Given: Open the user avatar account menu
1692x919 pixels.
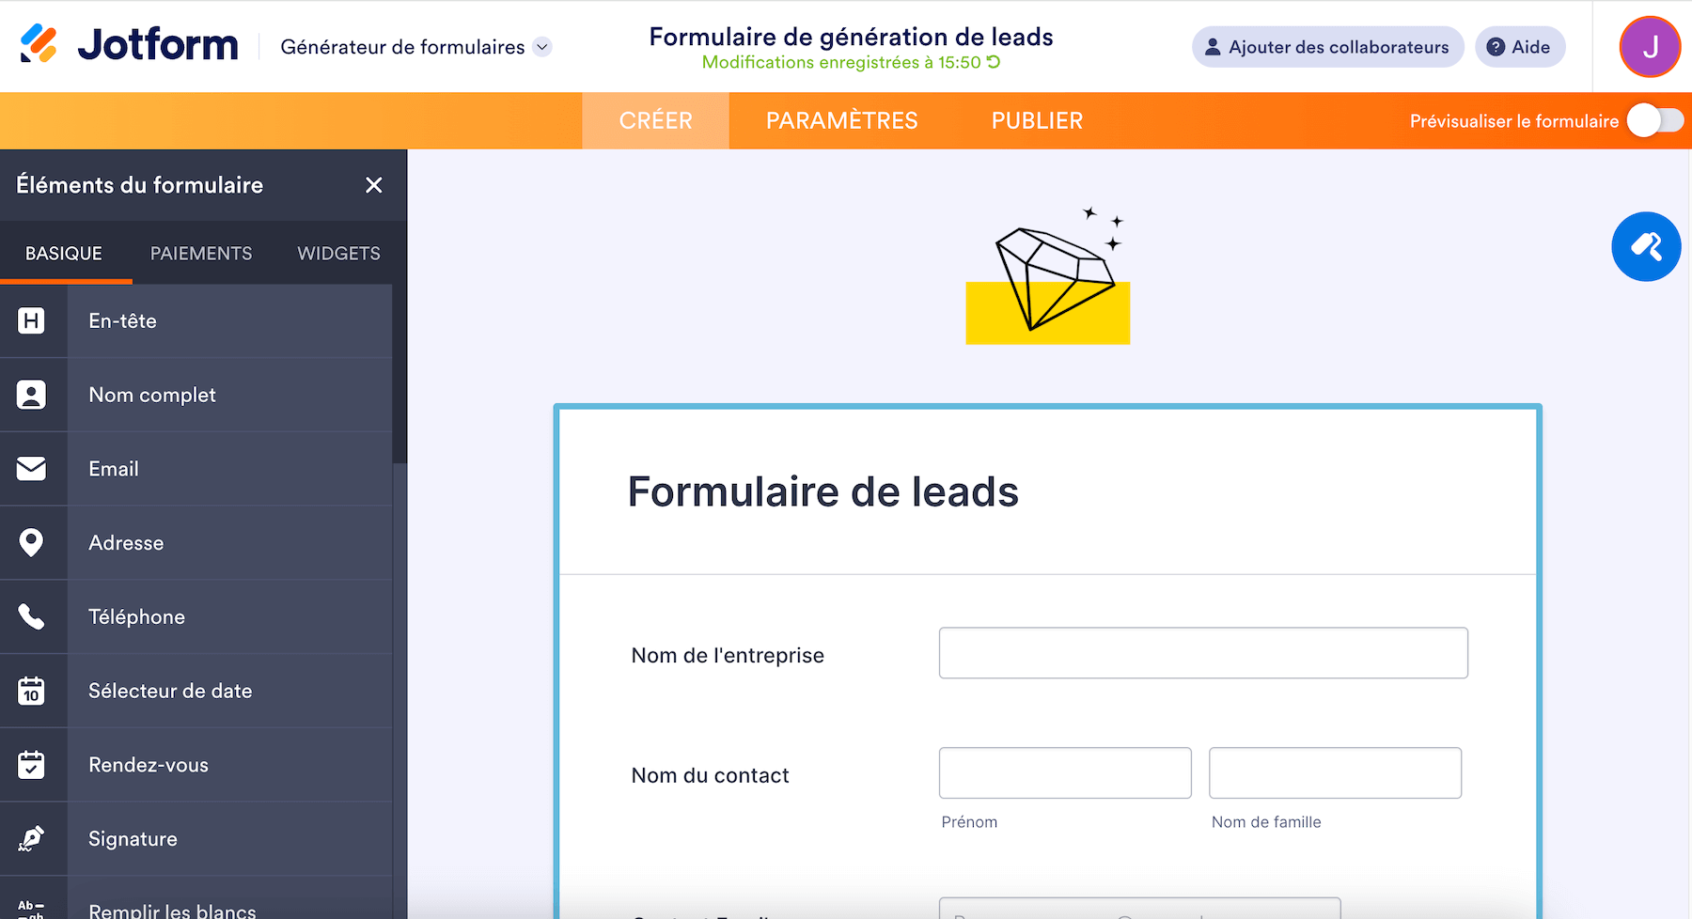Looking at the screenshot, I should 1650,47.
